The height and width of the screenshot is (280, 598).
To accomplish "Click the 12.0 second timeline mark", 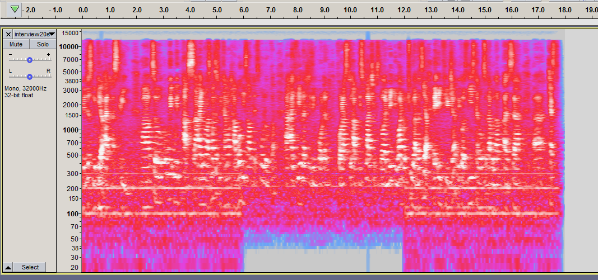I will click(x=404, y=10).
